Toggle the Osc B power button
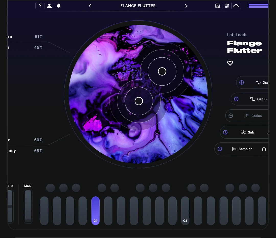This screenshot has width=276, height=238. (x=236, y=99)
